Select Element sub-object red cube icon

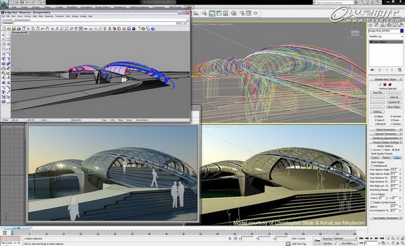(x=389, y=84)
